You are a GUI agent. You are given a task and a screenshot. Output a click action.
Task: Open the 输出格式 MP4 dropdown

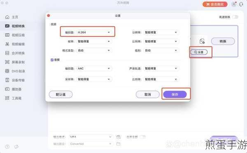[91, 137]
